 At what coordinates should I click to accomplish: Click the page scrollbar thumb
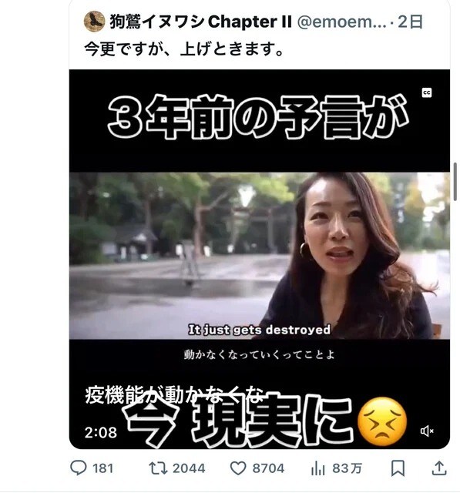[455, 182]
